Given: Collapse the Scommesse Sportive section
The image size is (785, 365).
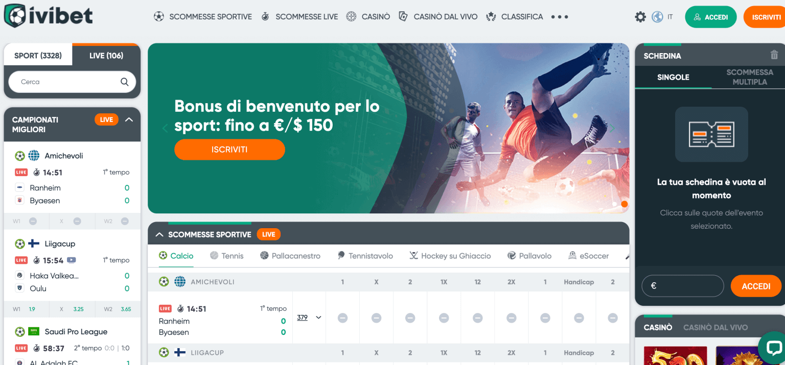Looking at the screenshot, I should tap(159, 234).
